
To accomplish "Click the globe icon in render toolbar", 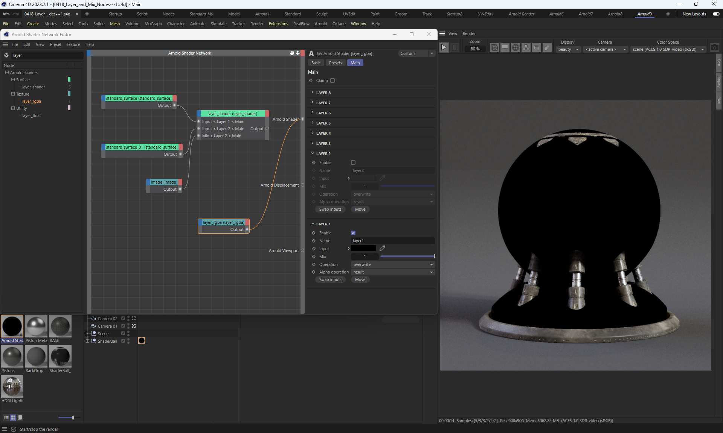I will pos(516,48).
